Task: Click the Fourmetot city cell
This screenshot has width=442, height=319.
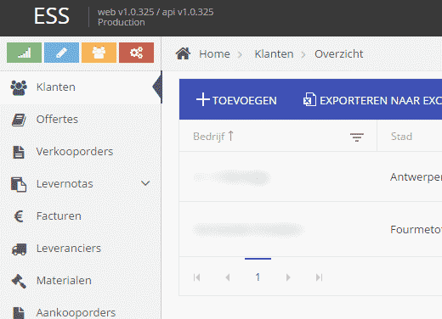Action: (416, 229)
